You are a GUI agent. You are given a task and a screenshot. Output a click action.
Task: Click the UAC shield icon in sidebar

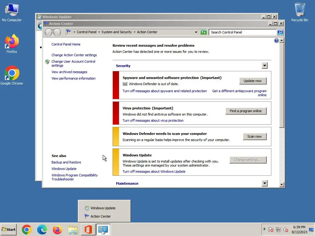click(47, 61)
